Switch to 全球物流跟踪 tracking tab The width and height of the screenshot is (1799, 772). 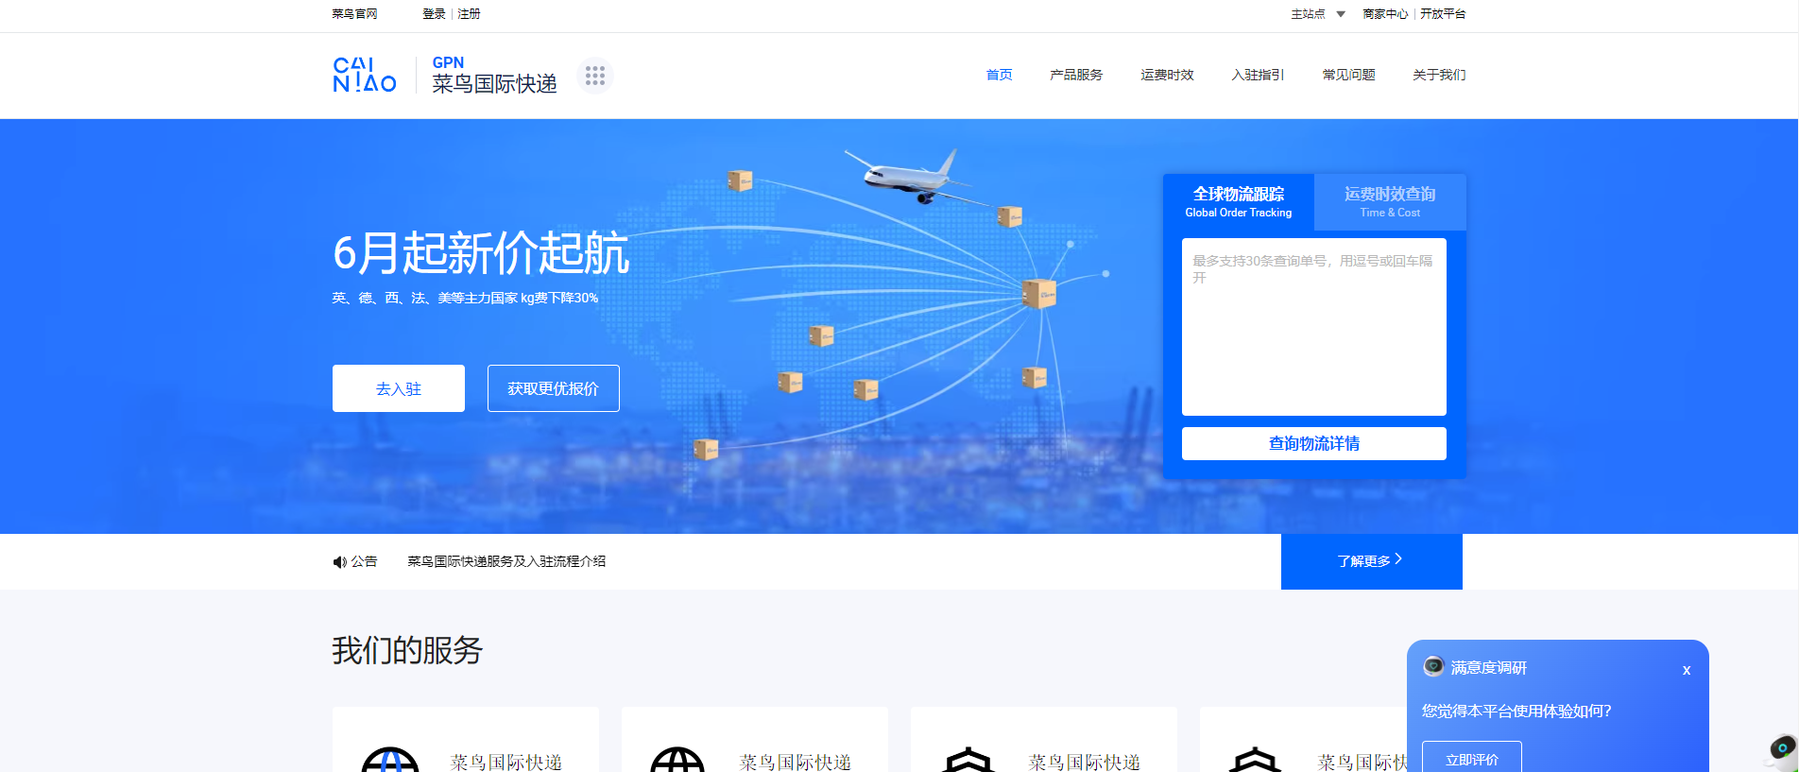coord(1239,202)
